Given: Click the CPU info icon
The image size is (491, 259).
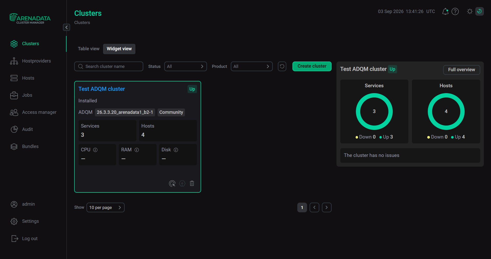Looking at the screenshot, I should [x=95, y=150].
